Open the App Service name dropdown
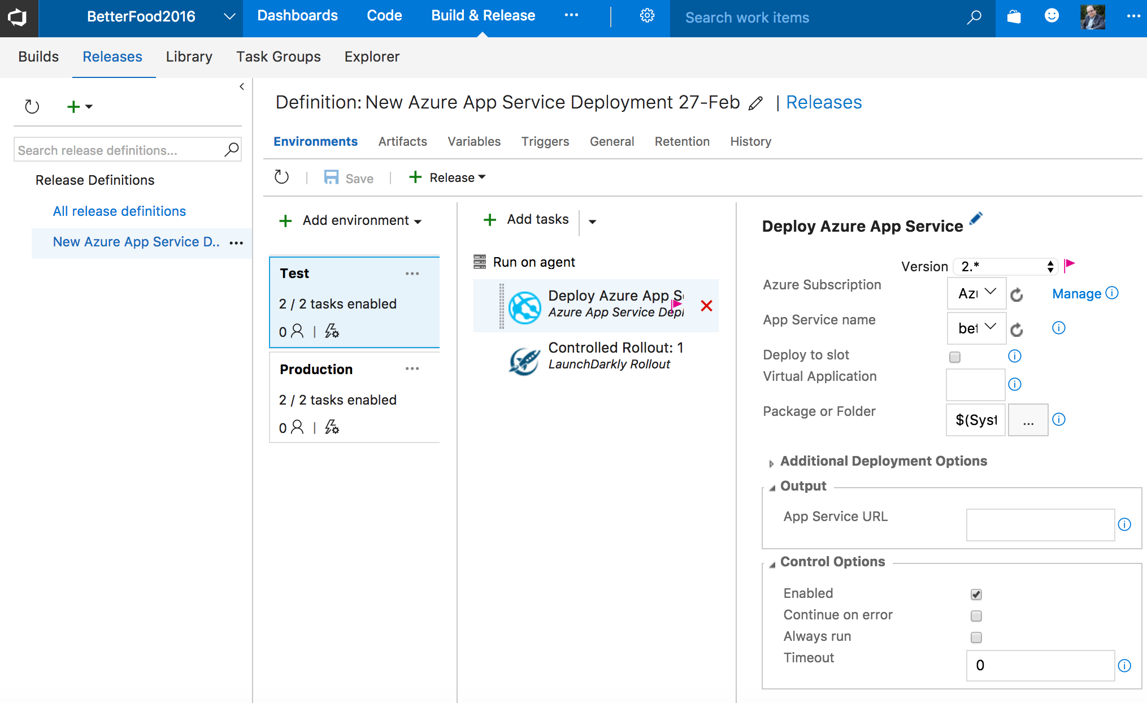 [x=976, y=328]
